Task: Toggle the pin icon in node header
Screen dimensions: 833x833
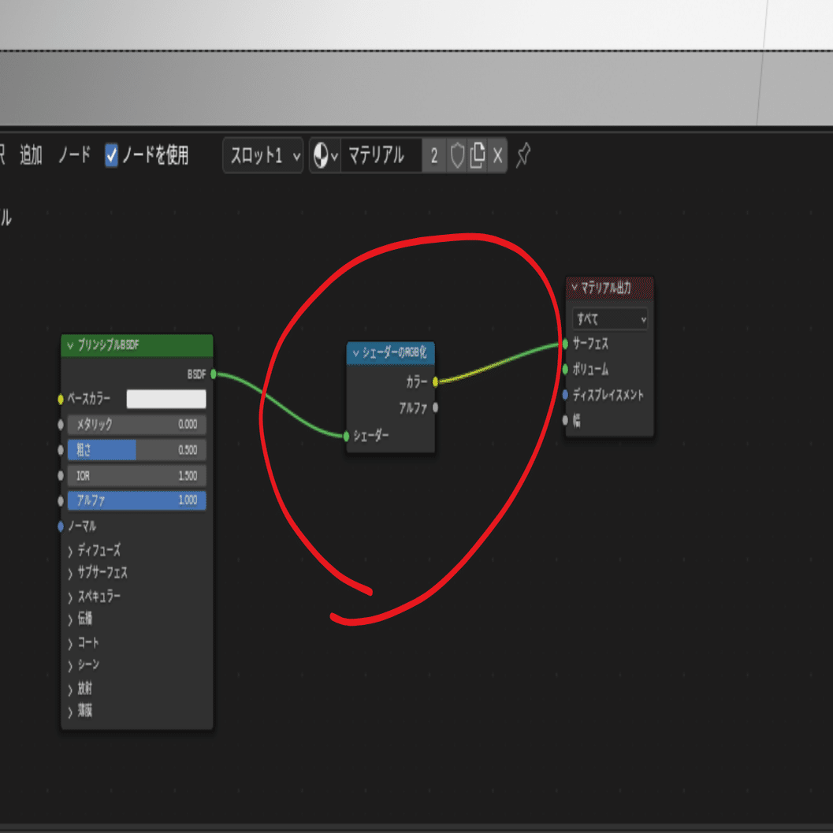Action: (523, 155)
